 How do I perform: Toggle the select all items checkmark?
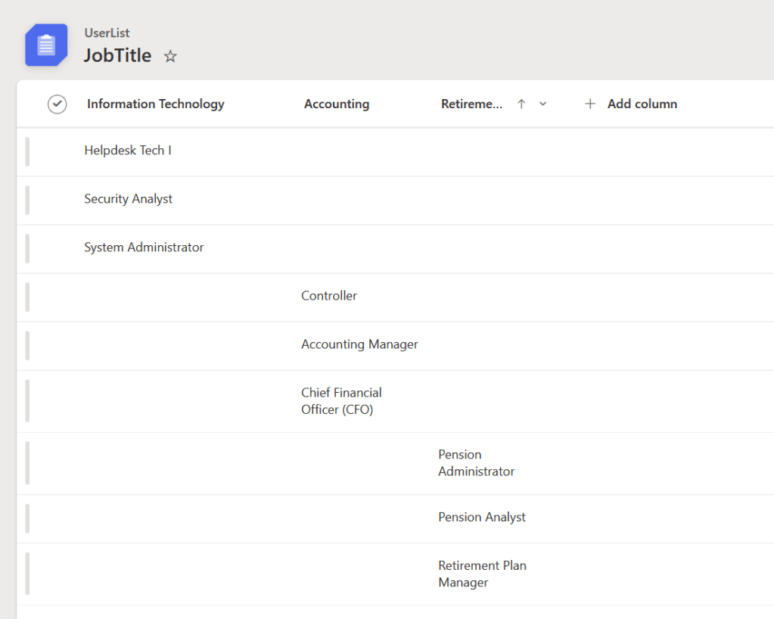[58, 104]
